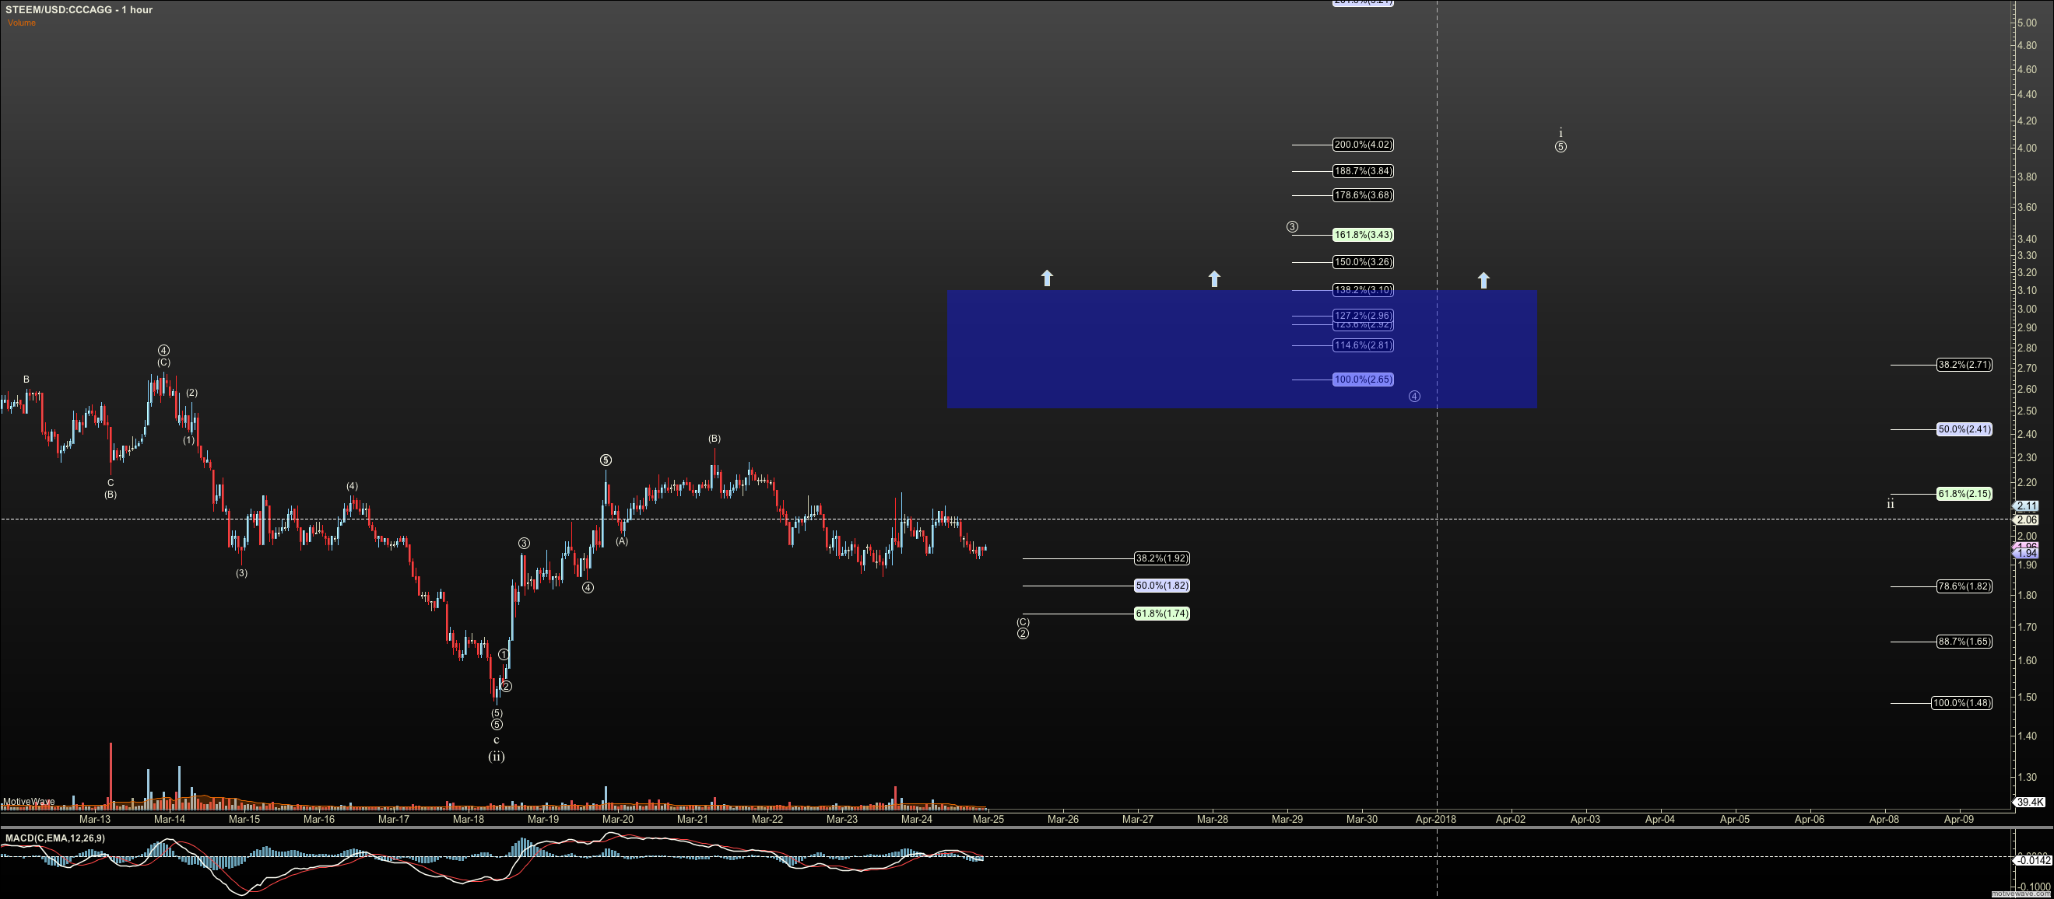Image resolution: width=2054 pixels, height=899 pixels.
Task: Click the 38.2%(1.92) retracement label
Action: (1163, 558)
